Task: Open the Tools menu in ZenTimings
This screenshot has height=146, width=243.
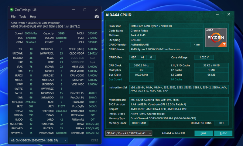Action: (22, 17)
